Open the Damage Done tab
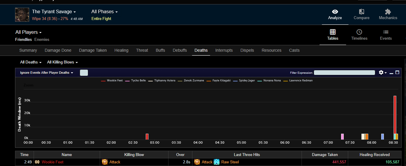The width and height of the screenshot is (406, 166). [58, 50]
